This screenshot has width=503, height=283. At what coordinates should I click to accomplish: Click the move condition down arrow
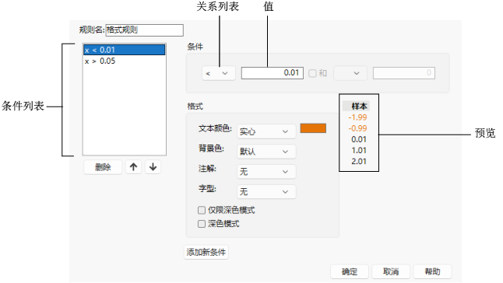coord(153,167)
